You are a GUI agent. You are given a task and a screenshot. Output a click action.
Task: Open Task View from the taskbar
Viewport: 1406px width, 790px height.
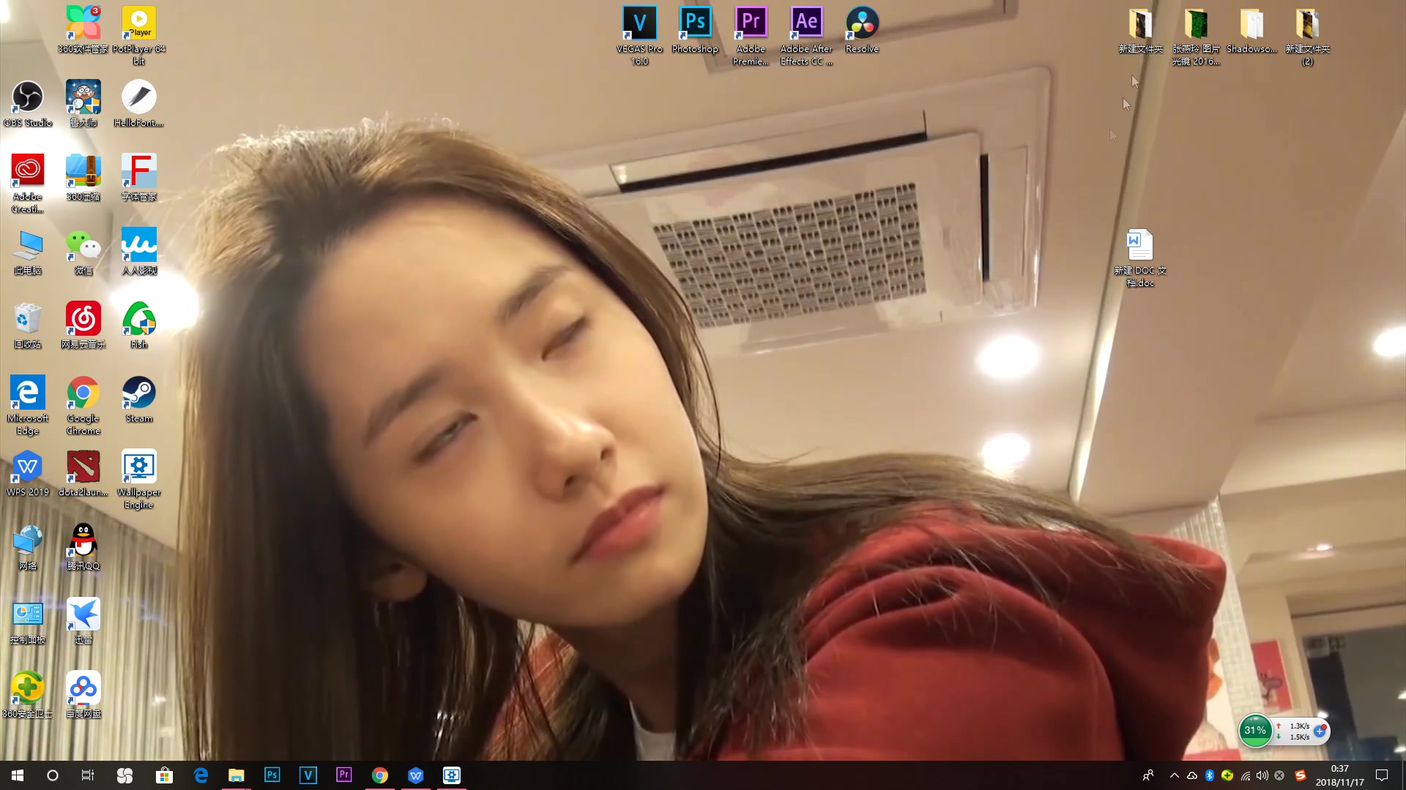tap(87, 775)
